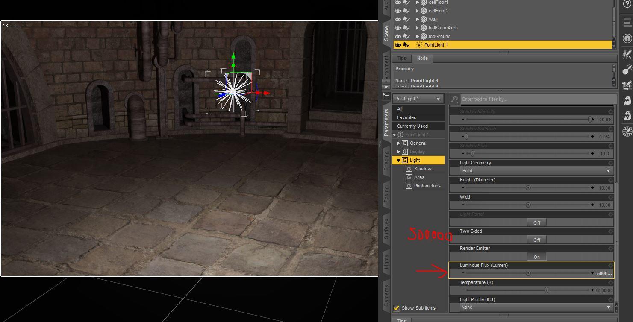This screenshot has height=322, width=633.
Task: Toggle the Render Emitter On button
Action: (x=537, y=257)
